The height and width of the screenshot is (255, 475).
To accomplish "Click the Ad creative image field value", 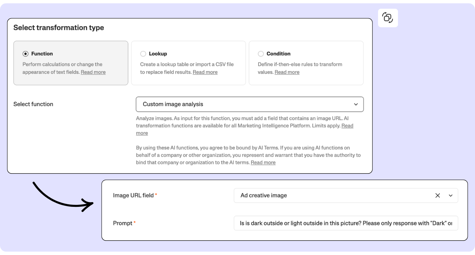I will [264, 195].
